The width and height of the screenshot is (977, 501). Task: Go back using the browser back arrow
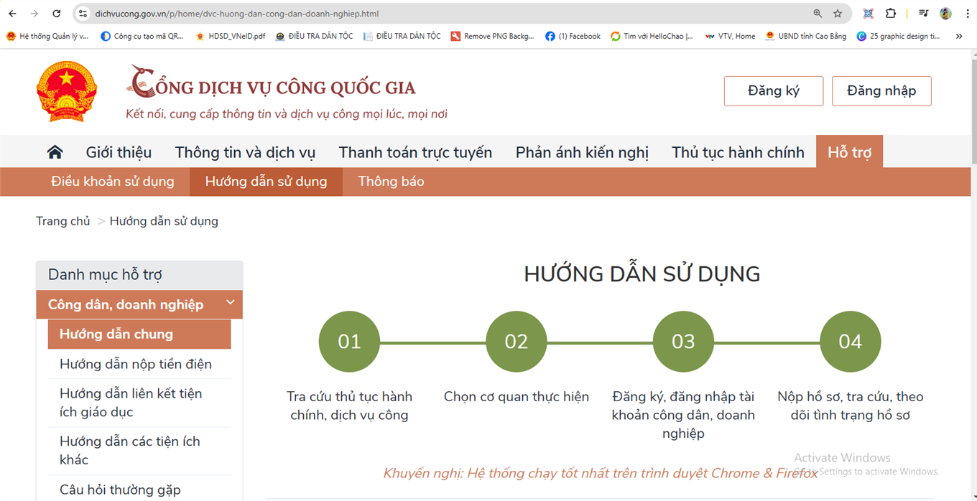12,14
